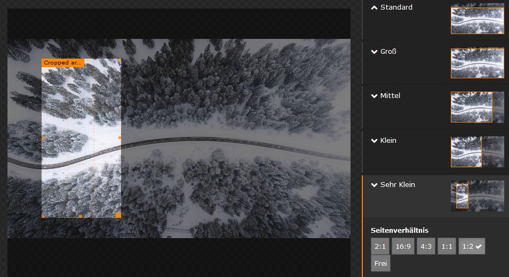Select the Groß preview thumbnail

tap(477, 63)
